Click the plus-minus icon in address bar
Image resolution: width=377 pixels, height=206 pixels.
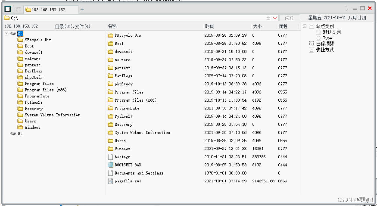point(268,18)
